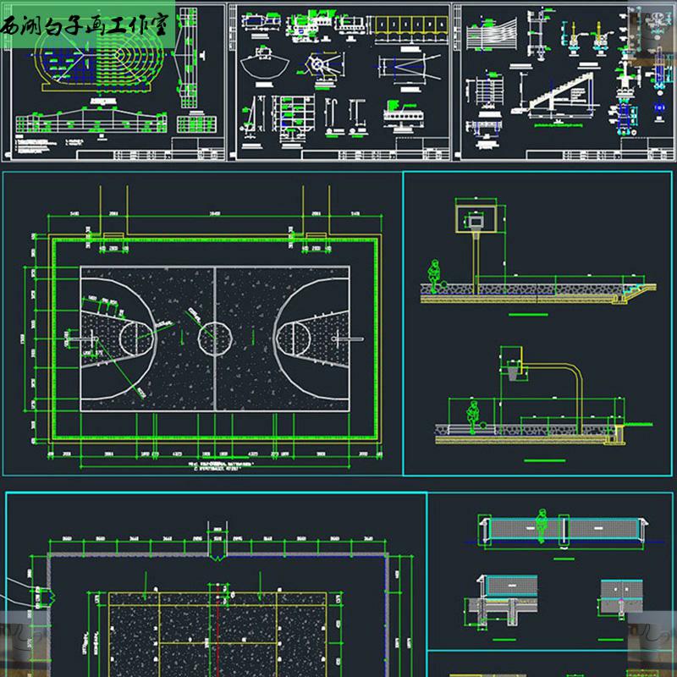Open the top-left stadium plan sheet

114,82
